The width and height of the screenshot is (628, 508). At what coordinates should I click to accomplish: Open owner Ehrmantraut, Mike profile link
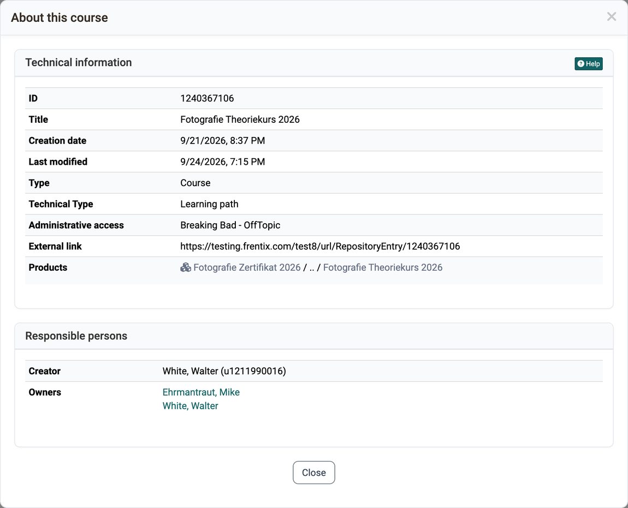pyautogui.click(x=201, y=392)
